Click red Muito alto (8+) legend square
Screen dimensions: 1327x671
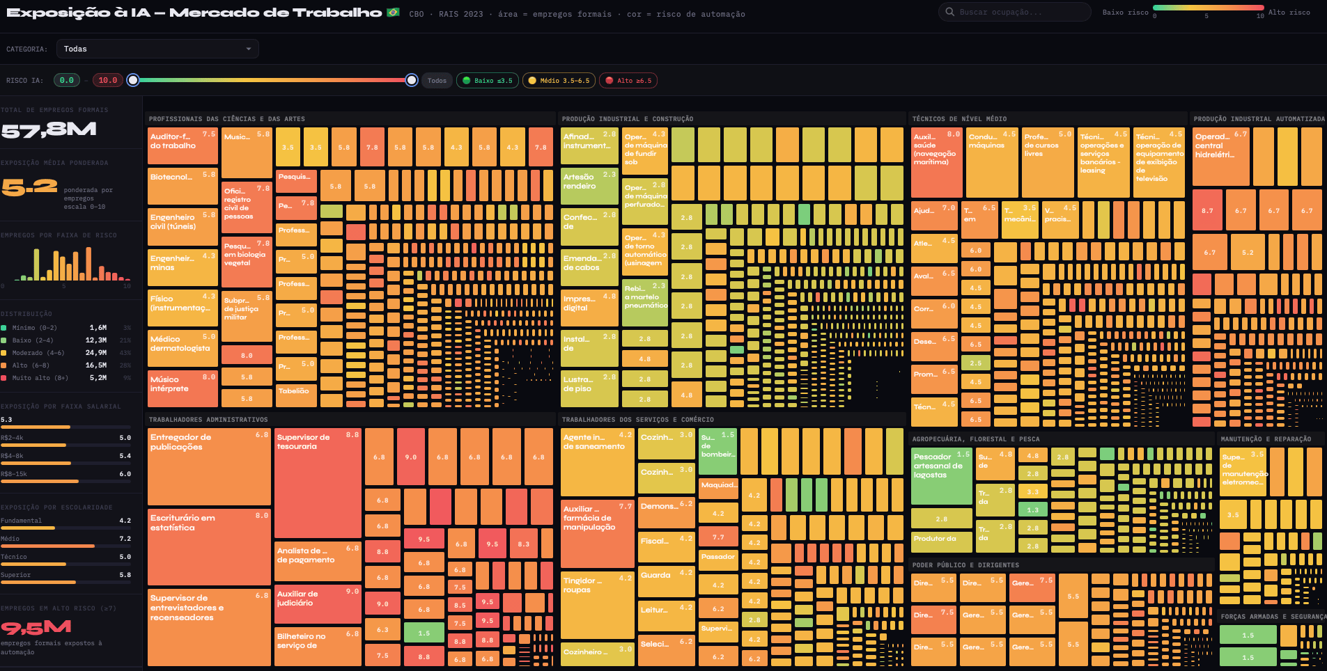point(4,378)
